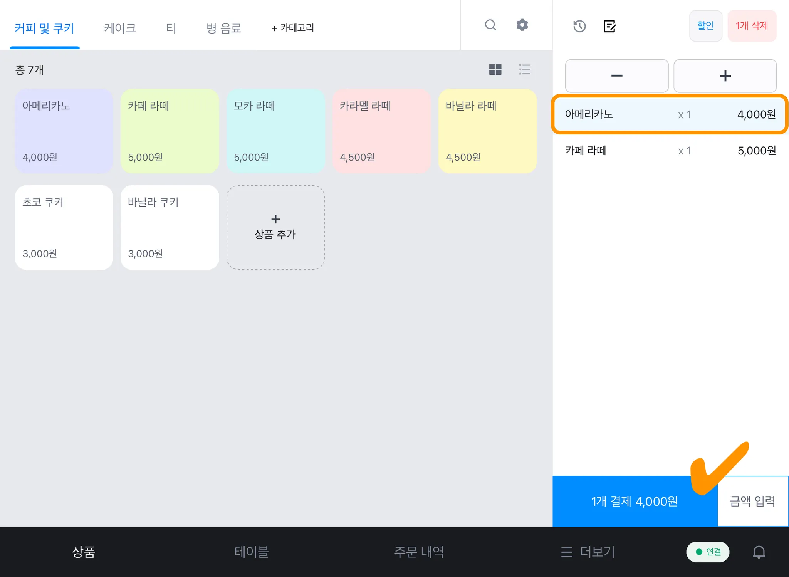Select the 병 음료 category tab
This screenshot has width=789, height=577.
coord(223,28)
